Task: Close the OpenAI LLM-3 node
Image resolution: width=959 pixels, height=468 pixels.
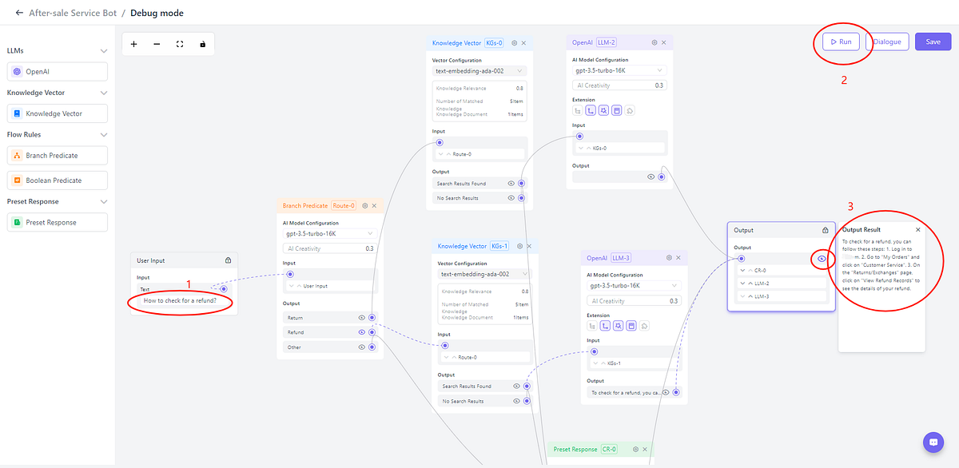Action: (678, 258)
